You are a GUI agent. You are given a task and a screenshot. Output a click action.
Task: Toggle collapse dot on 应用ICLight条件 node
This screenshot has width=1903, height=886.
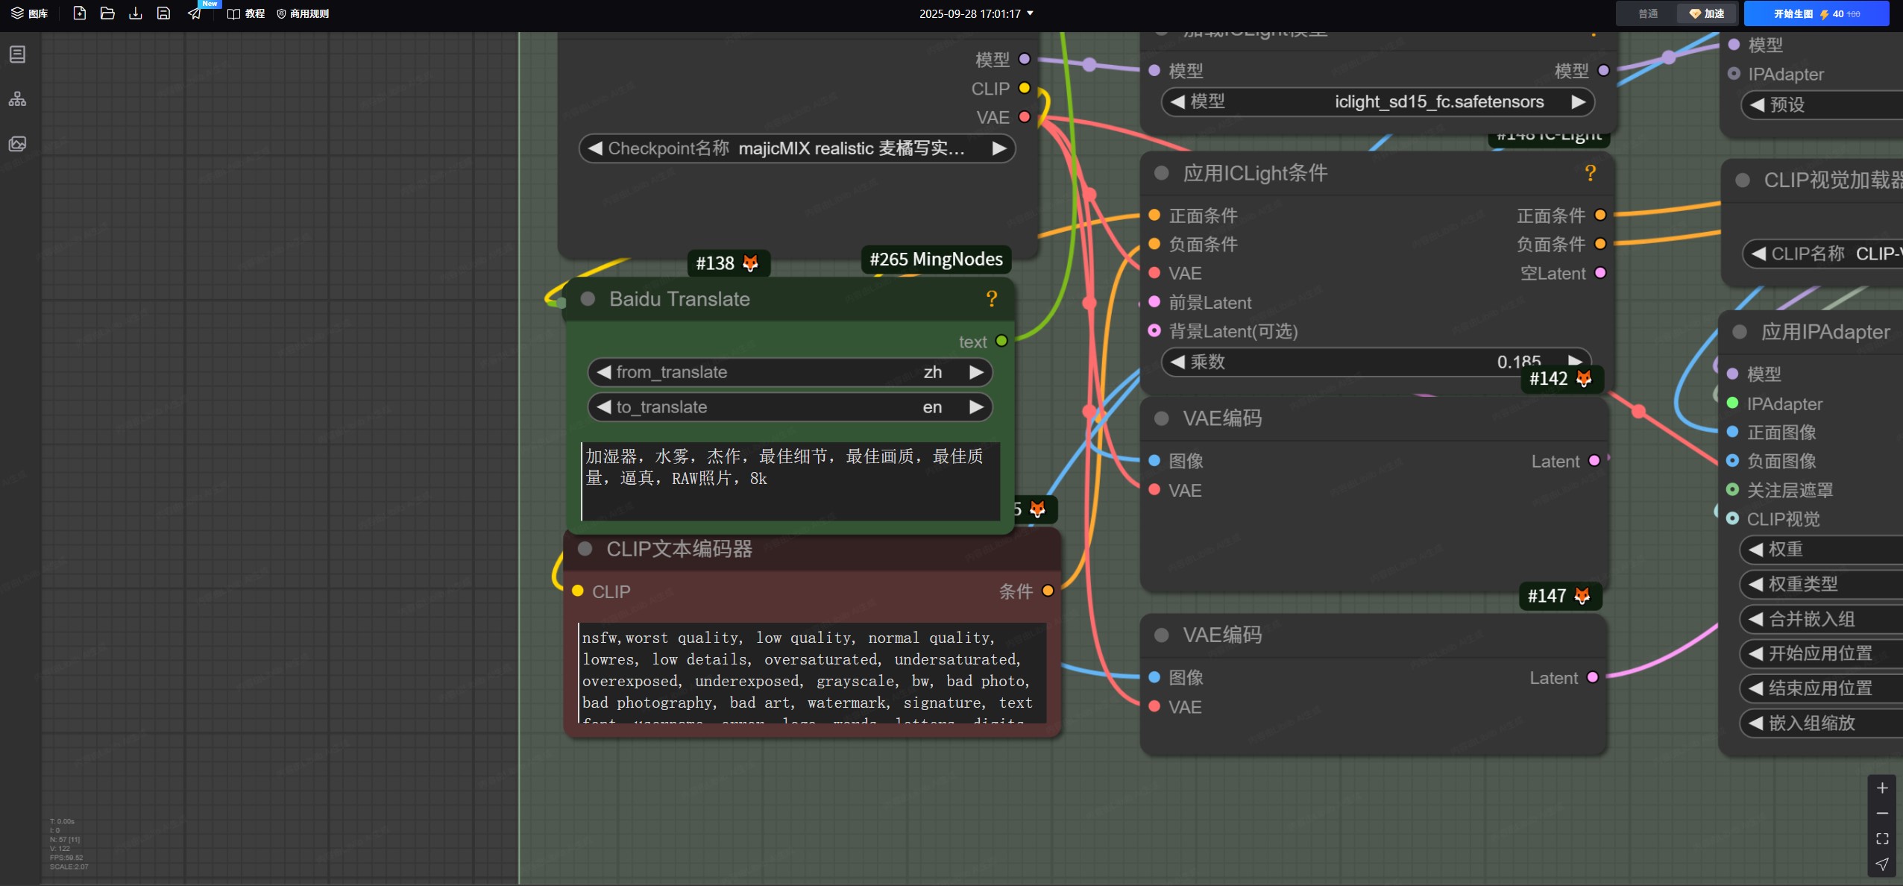1161,173
